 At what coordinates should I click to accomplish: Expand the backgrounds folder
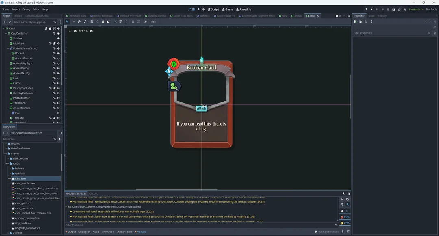pos(8,158)
